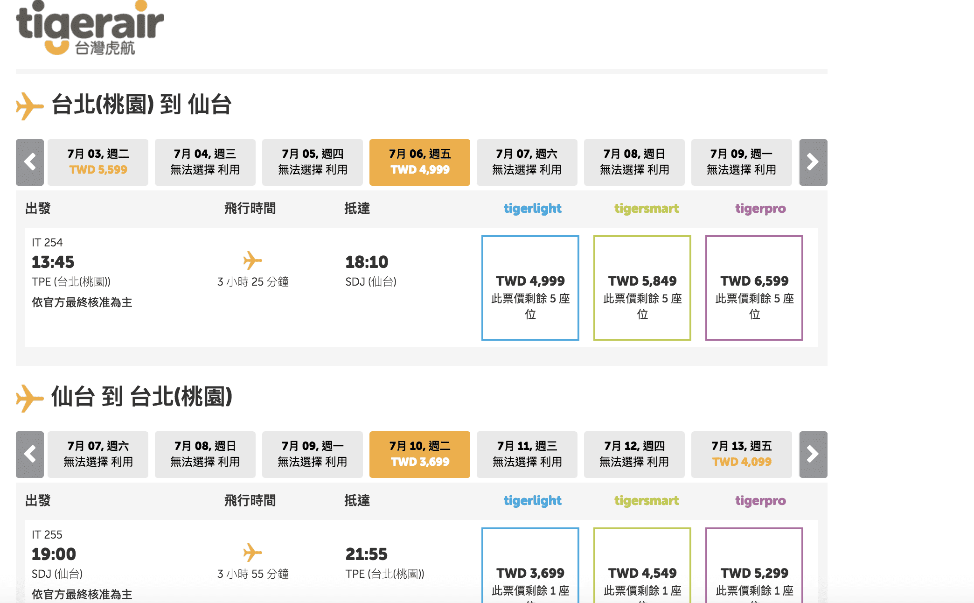Click the outbound tigerlight column header

pyautogui.click(x=532, y=209)
